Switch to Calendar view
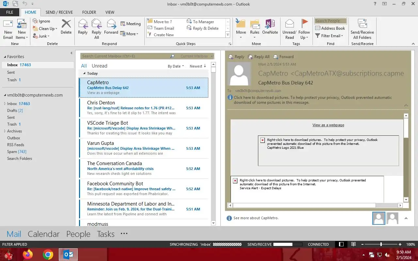The image size is (418, 261). (44, 234)
